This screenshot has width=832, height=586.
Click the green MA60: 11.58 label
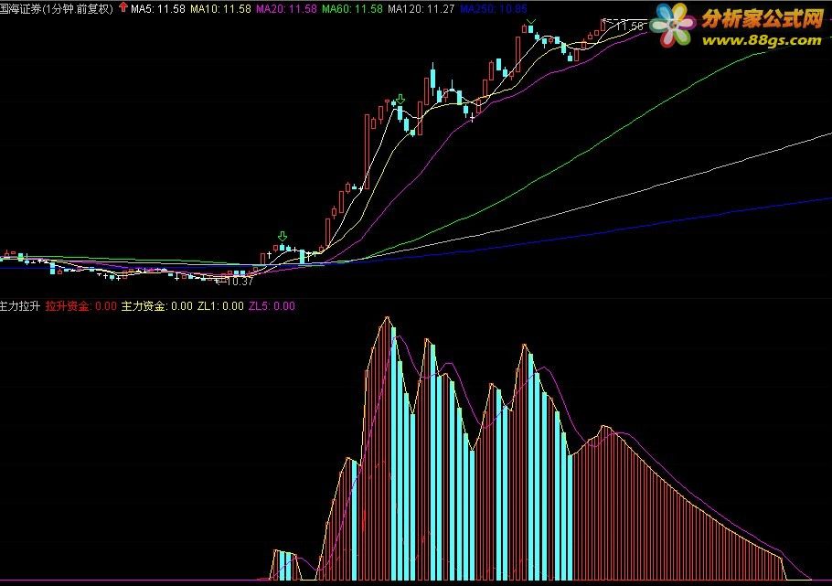pyautogui.click(x=352, y=8)
